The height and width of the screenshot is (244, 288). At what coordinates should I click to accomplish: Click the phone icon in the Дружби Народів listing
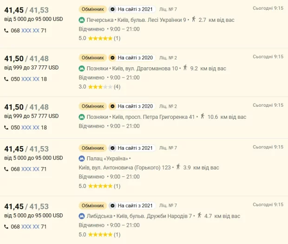7,227
